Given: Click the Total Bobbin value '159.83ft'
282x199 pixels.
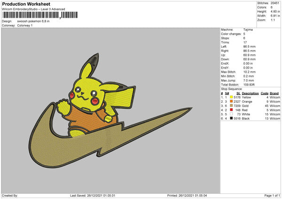Looking at the screenshot, I should pos(249,84).
